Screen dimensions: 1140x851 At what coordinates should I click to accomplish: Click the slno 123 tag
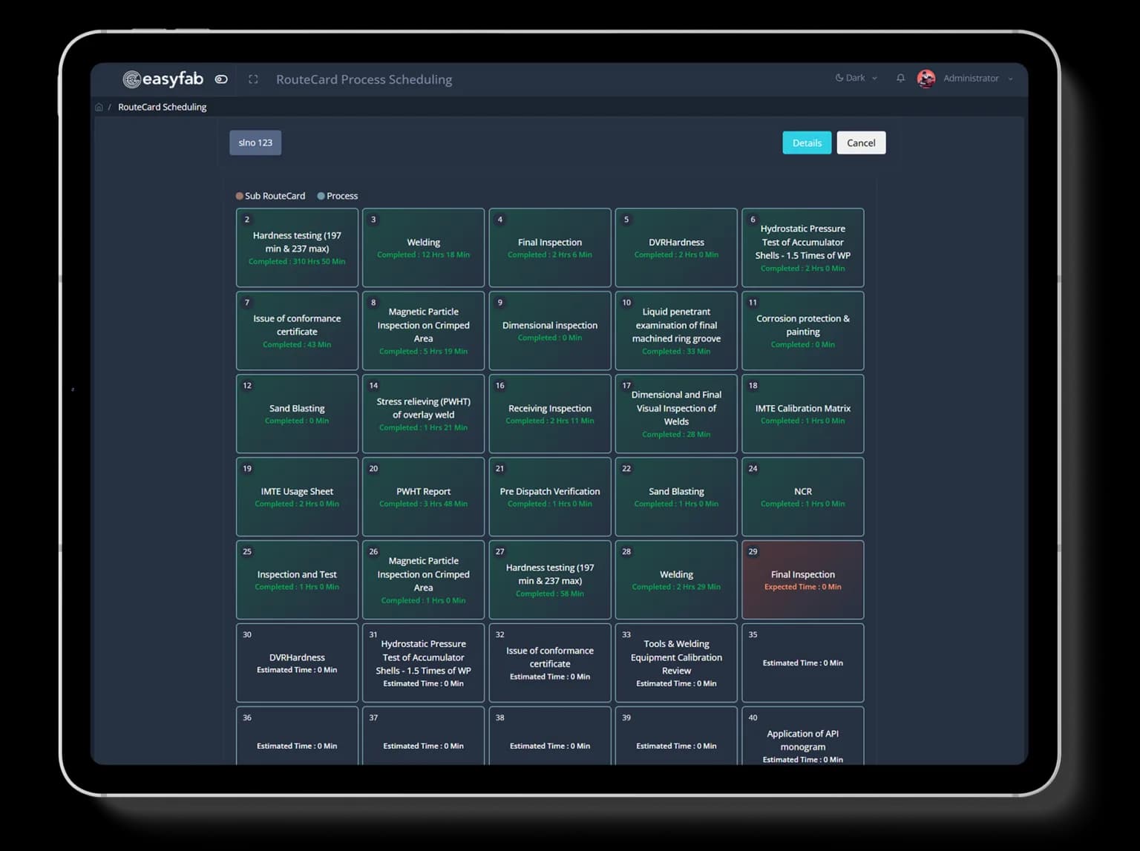click(255, 142)
